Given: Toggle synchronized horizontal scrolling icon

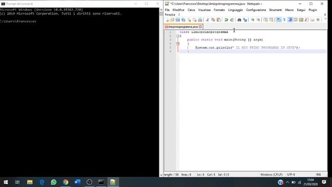Looking at the screenshot, I should pyautogui.click(x=271, y=20).
